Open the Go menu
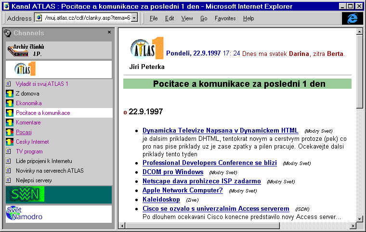This screenshot has width=366, height=232. tap(204, 18)
